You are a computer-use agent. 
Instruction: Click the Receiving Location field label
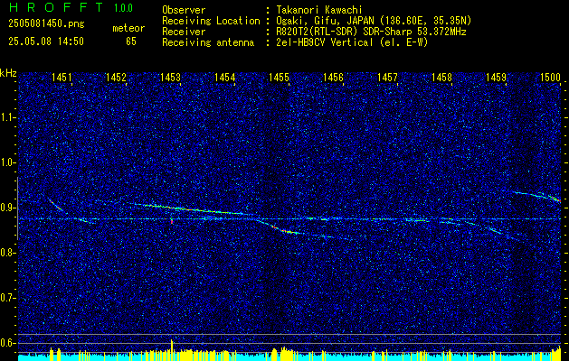(211, 21)
